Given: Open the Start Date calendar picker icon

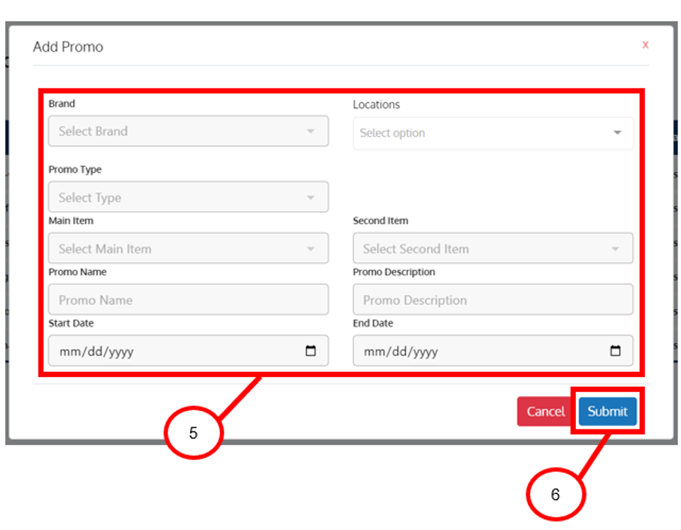Looking at the screenshot, I should [x=311, y=351].
